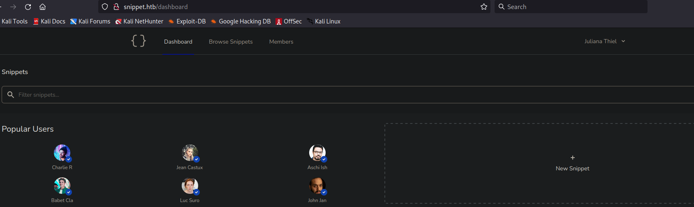This screenshot has width=694, height=207.
Task: Switch to the Browse Snippets tab
Action: pos(231,42)
